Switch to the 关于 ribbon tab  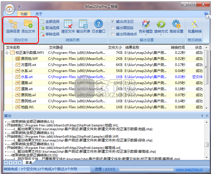click(39, 14)
